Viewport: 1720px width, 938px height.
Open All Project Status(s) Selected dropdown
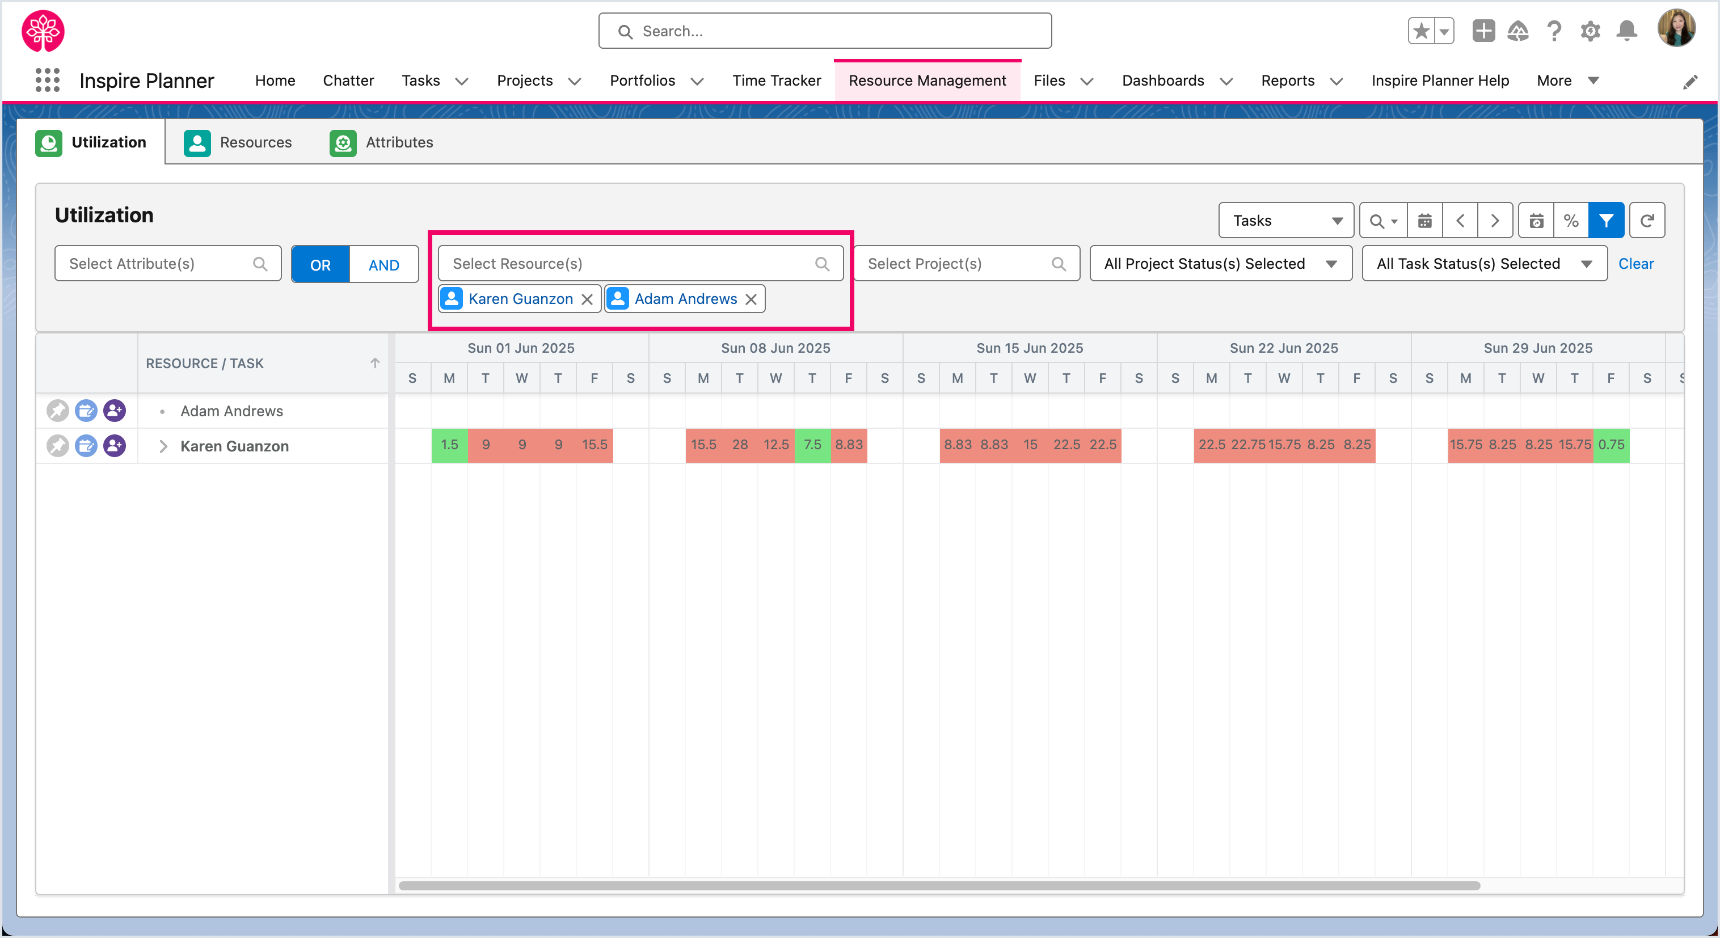pos(1221,264)
